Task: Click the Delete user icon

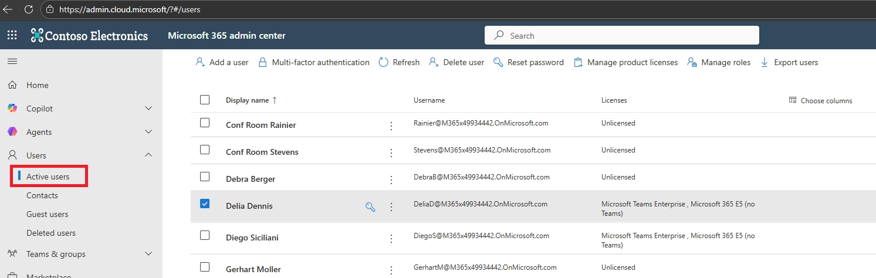Action: point(434,62)
